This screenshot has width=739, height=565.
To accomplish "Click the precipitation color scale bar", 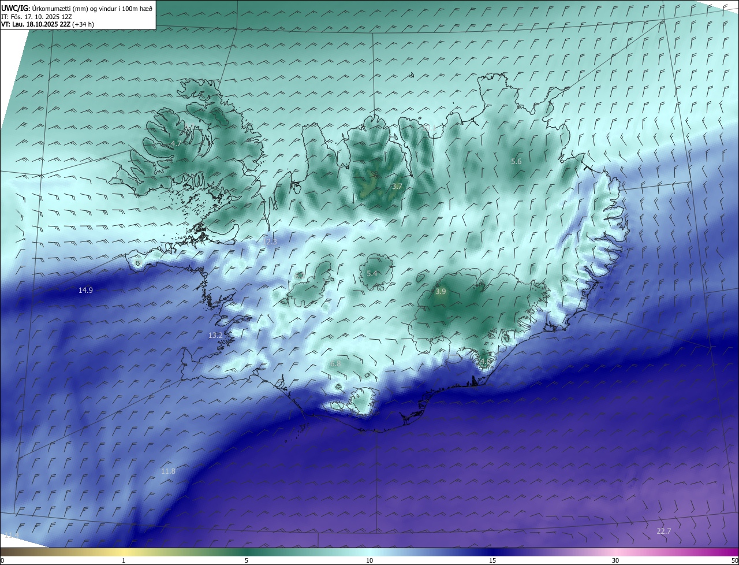I will click(x=369, y=552).
